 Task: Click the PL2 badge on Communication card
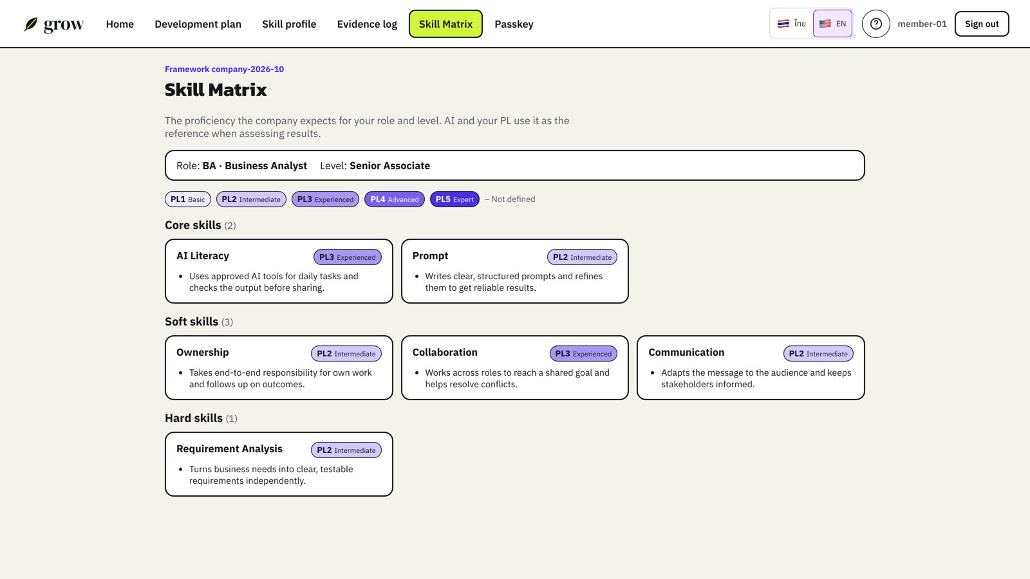point(818,354)
